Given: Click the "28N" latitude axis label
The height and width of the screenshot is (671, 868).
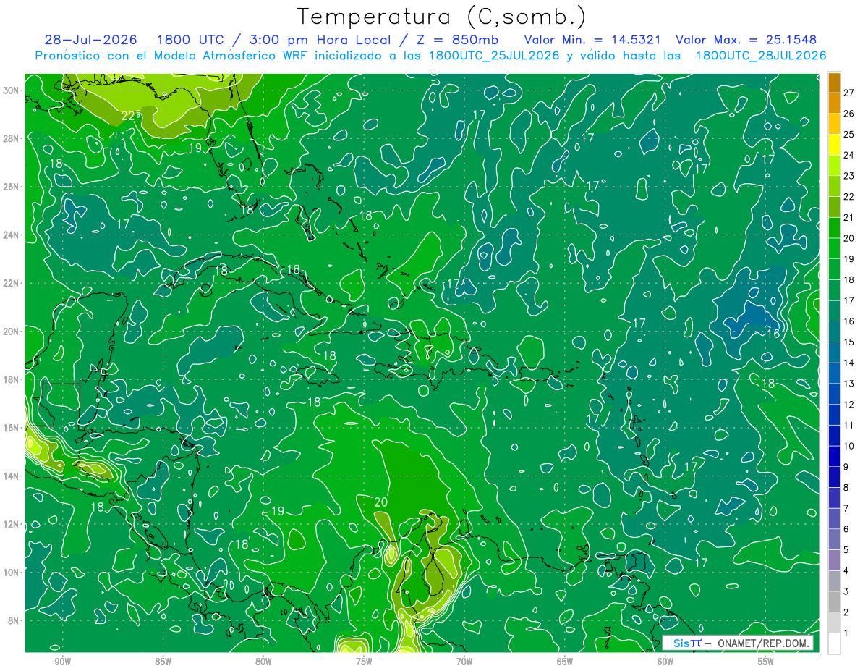Looking at the screenshot, I should [12, 138].
